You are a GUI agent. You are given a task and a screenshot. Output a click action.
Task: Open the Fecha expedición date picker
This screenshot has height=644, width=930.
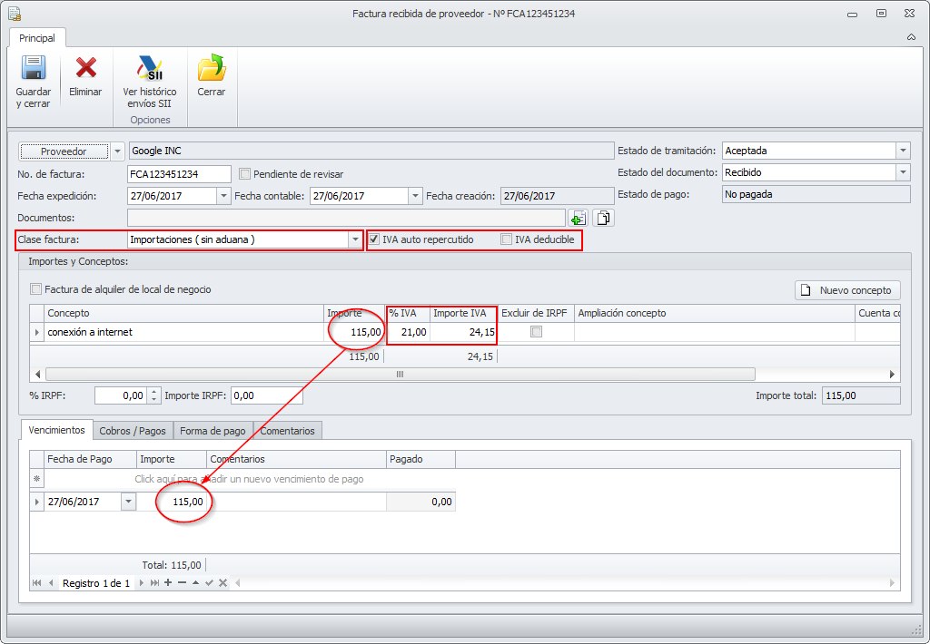223,196
